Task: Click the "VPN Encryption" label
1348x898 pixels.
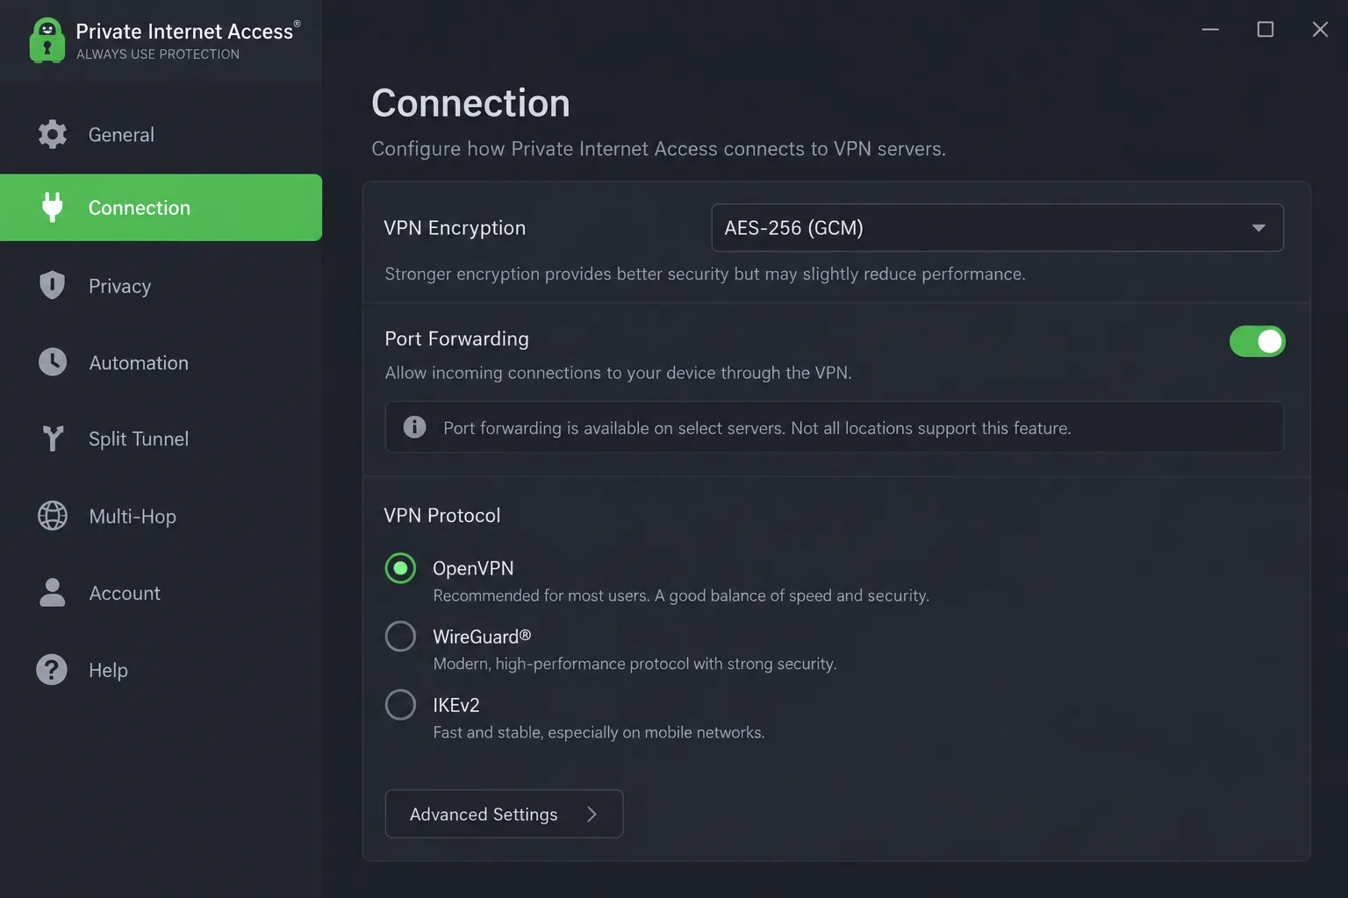Action: [455, 228]
